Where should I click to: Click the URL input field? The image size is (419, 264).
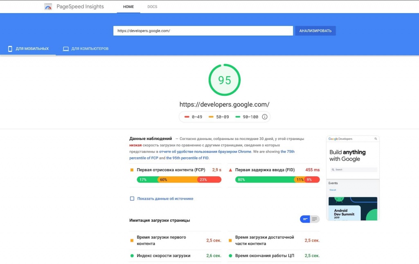203,31
